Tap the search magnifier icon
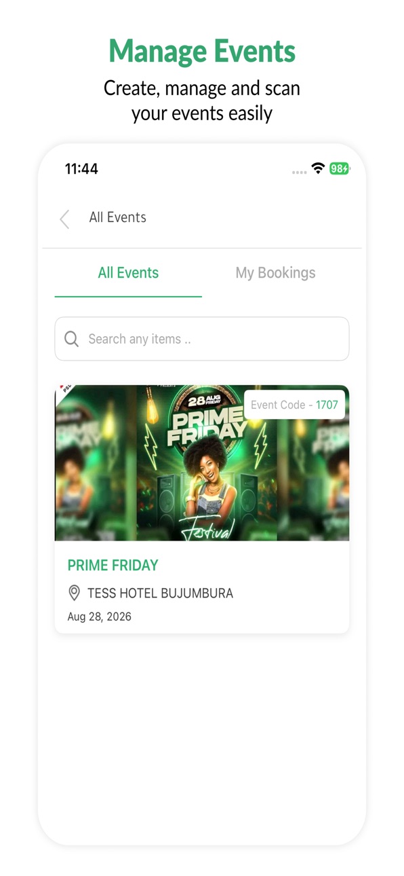Viewport: 404px width, 876px height. point(72,339)
